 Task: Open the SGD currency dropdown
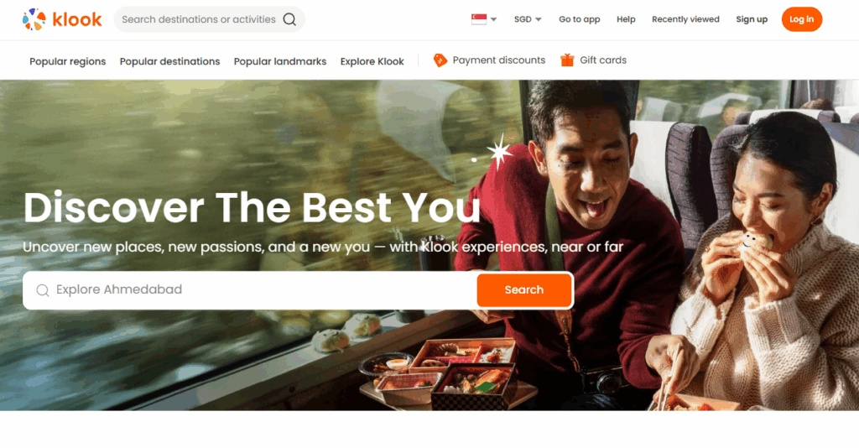(528, 19)
